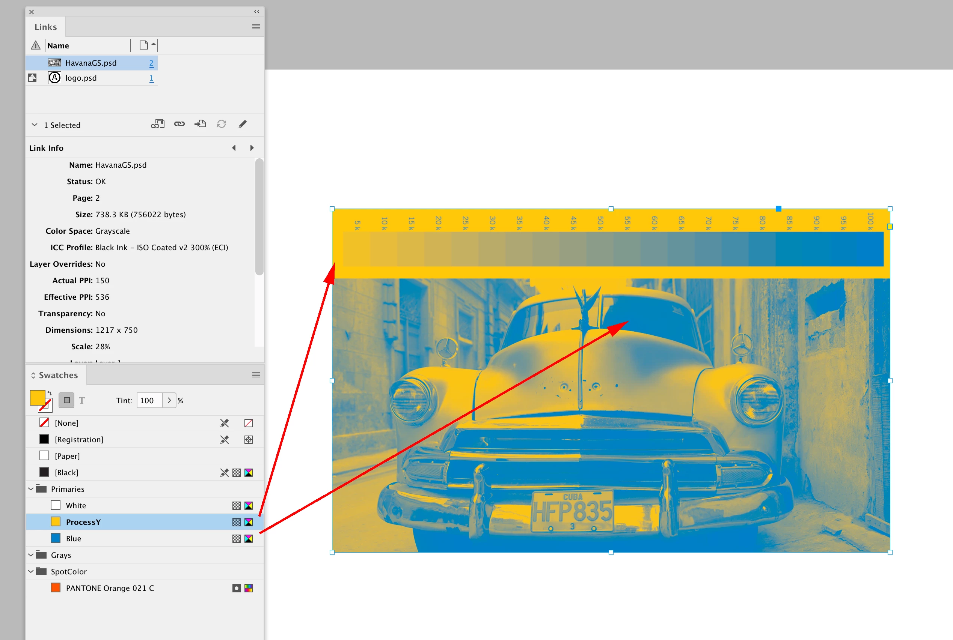
Task: Click Relink from CC Libraries icon
Action: (157, 124)
